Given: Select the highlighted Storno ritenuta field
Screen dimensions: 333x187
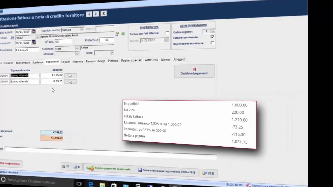Looking at the screenshot, I should tap(25, 76).
